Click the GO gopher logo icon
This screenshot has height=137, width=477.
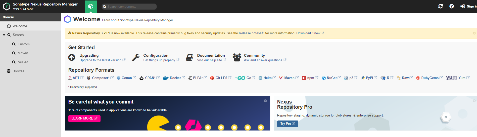(x=240, y=78)
